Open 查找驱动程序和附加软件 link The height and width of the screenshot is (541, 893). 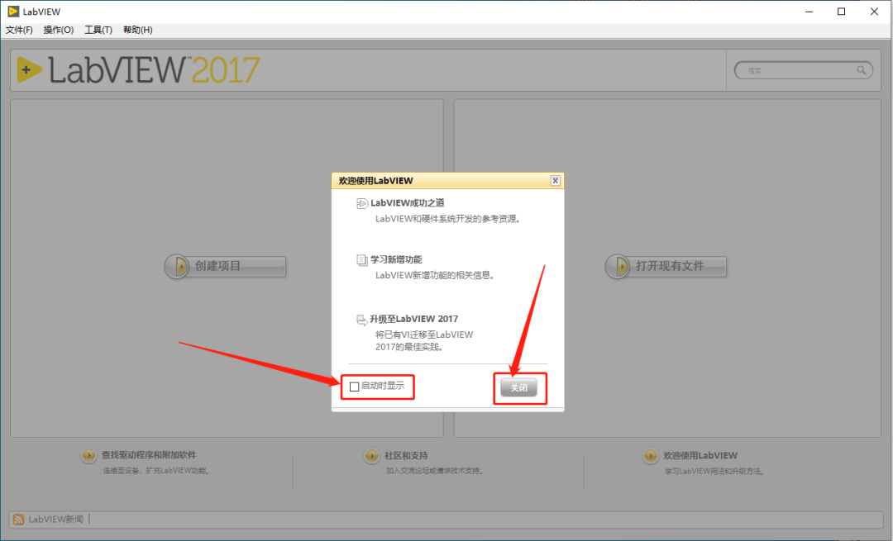(x=149, y=455)
